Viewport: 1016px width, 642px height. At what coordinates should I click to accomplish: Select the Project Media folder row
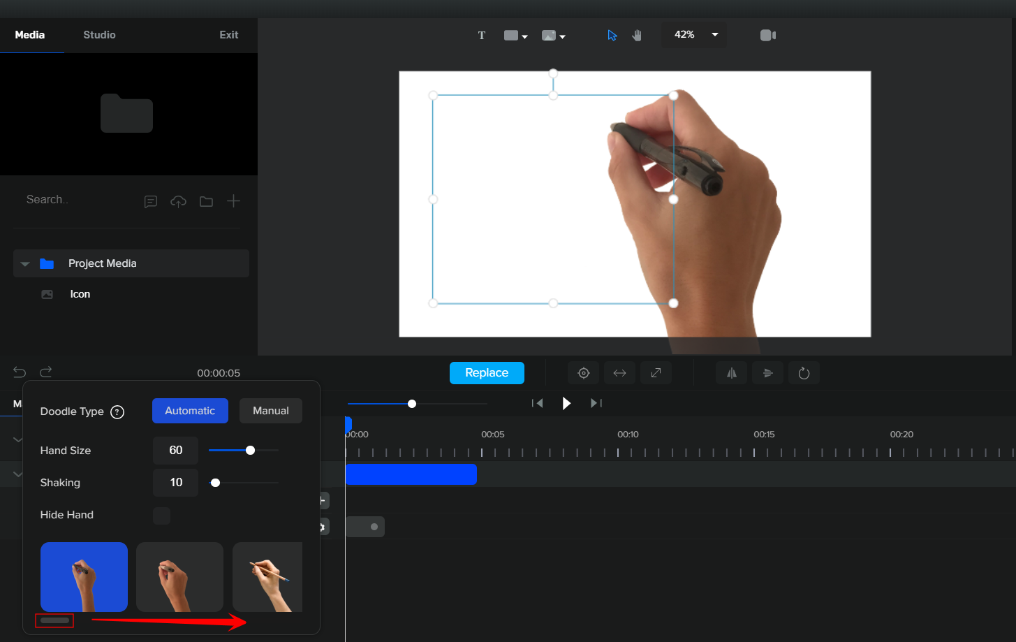(131, 263)
